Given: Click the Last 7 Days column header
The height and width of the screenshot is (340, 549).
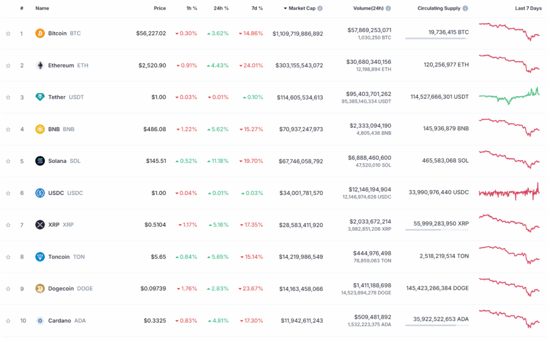Looking at the screenshot, I should tap(528, 9).
